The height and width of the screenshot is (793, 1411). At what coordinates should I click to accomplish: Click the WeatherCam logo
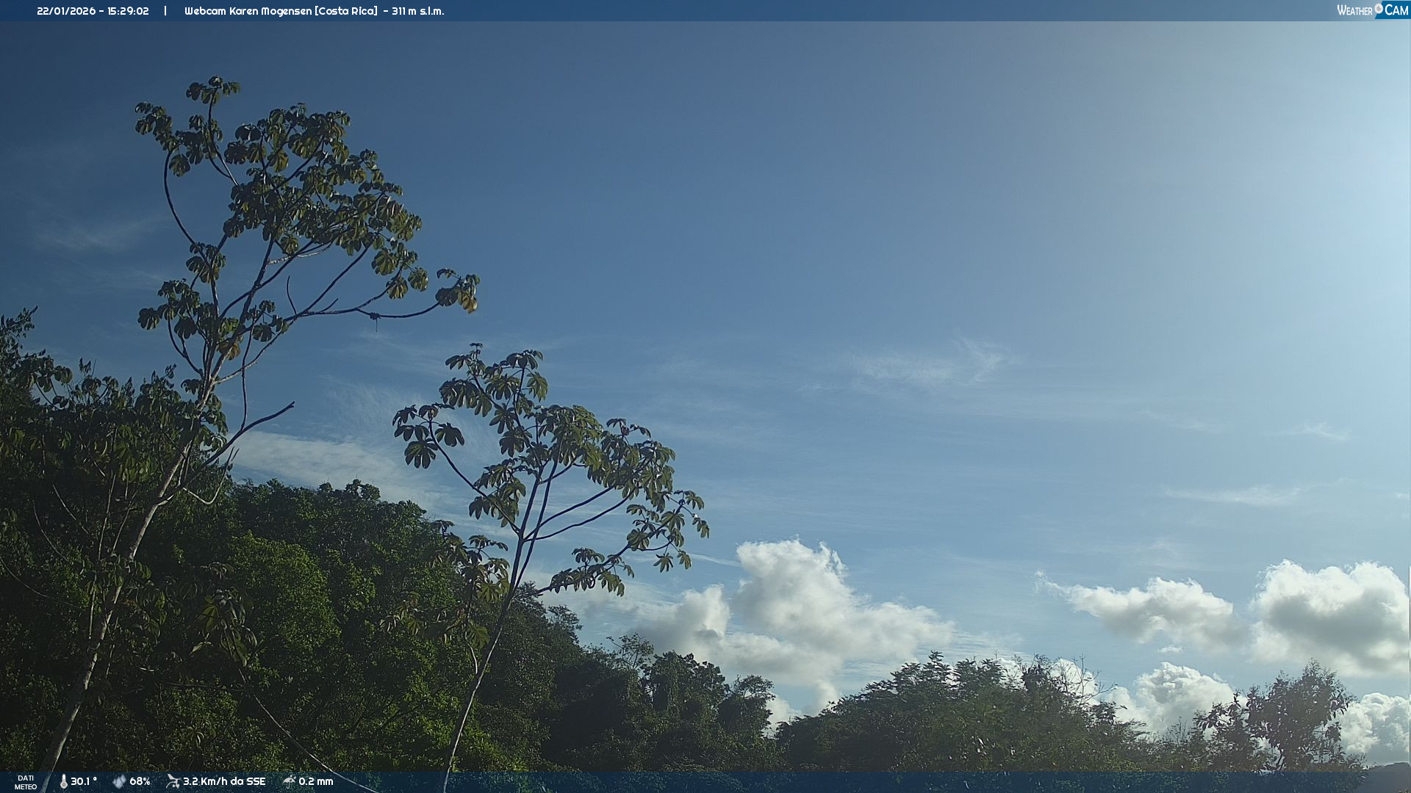[1372, 10]
